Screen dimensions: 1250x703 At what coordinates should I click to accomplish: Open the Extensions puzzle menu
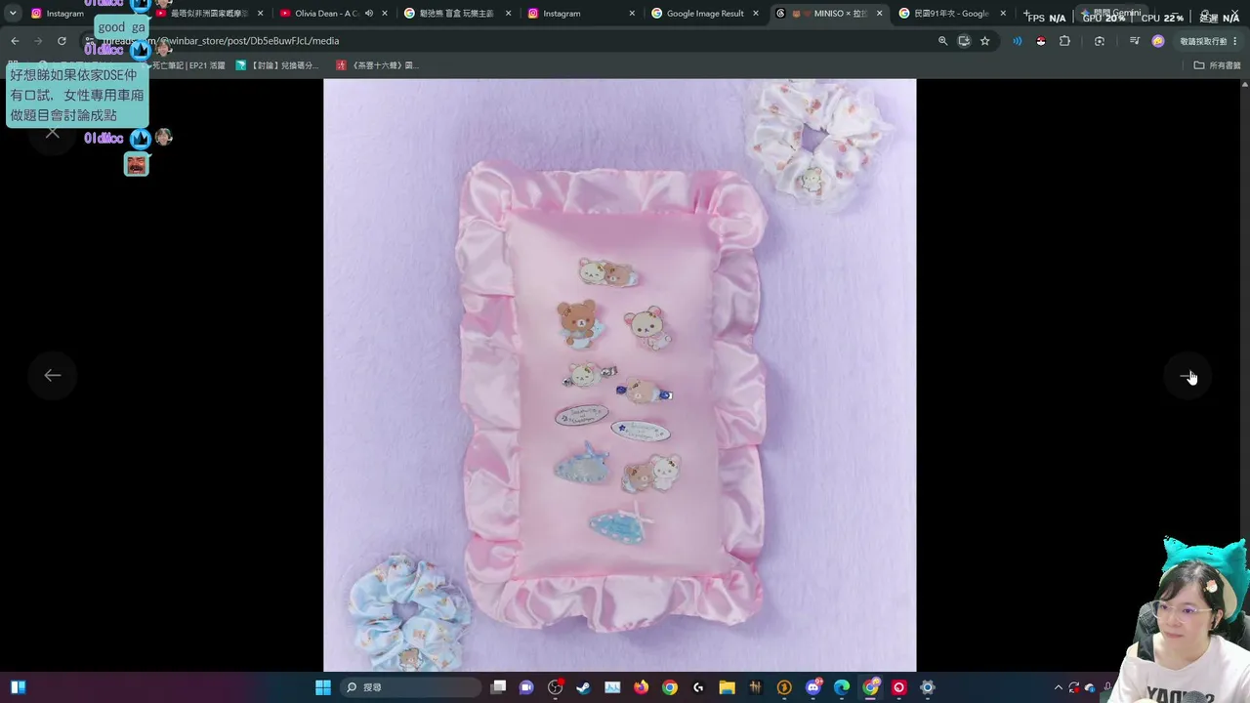1064,41
